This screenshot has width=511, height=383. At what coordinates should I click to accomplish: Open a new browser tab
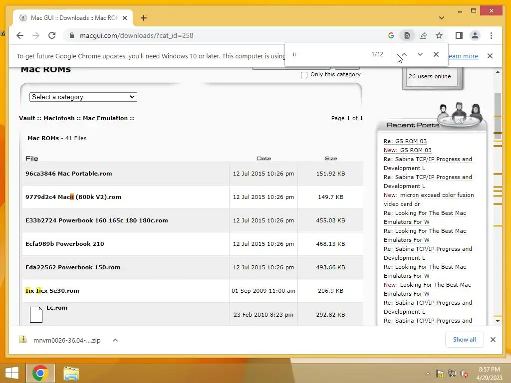[143, 18]
